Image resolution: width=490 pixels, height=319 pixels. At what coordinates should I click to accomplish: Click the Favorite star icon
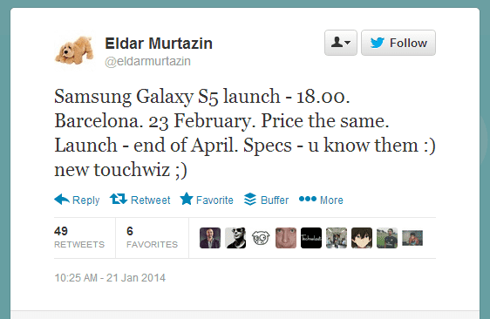187,199
